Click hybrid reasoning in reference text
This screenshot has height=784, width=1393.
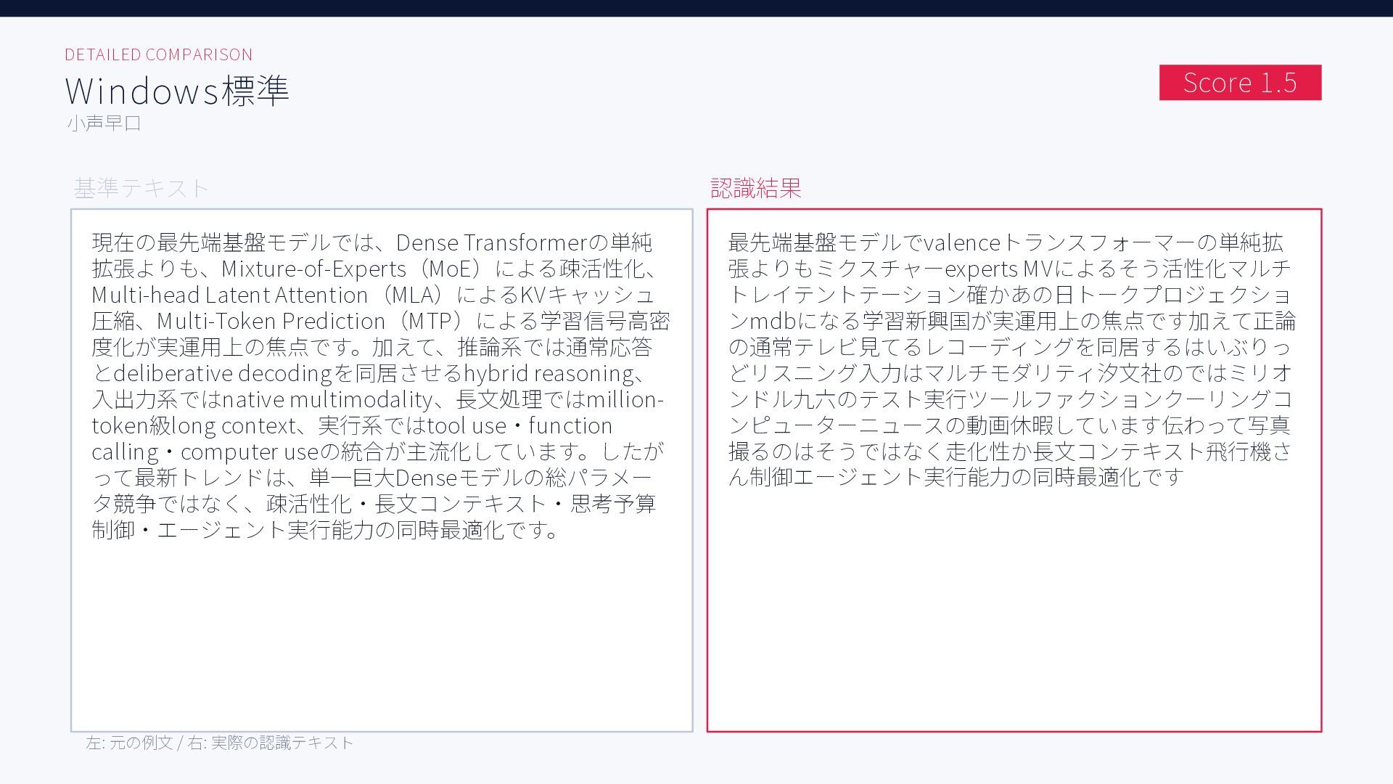click(x=548, y=373)
